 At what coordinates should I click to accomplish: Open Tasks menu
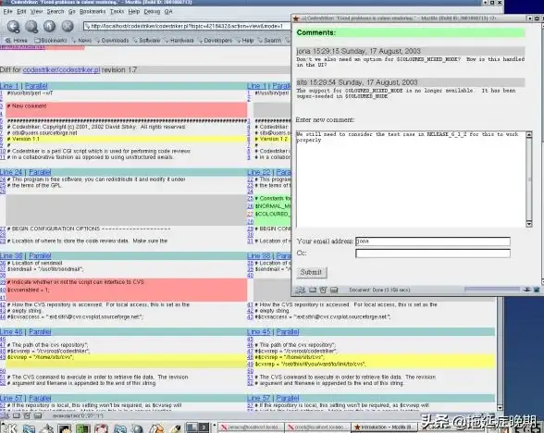pyautogui.click(x=117, y=11)
